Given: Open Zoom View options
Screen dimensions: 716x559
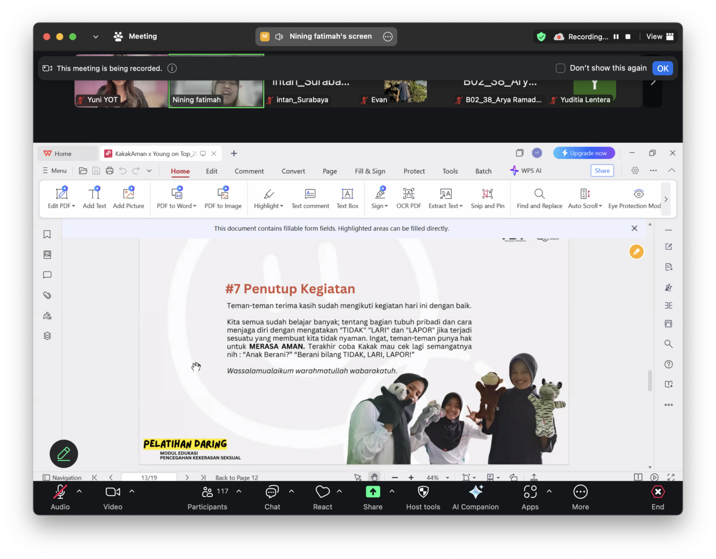Looking at the screenshot, I should pos(660,37).
